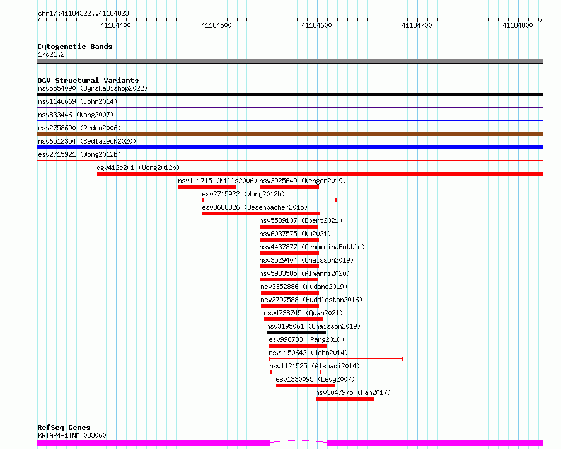The width and height of the screenshot is (561, 449).
Task: Open nsv1146669 (John2014) variant label
Action: coord(78,101)
